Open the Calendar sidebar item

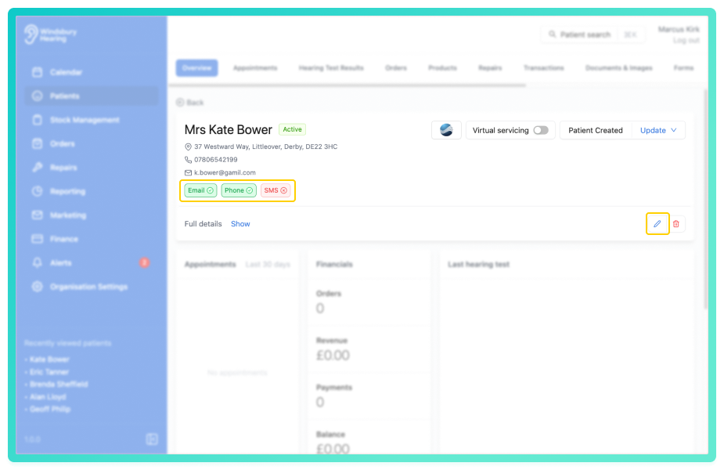(x=91, y=72)
